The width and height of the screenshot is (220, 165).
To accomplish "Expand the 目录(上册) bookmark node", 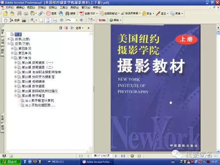I will [x=8, y=39].
